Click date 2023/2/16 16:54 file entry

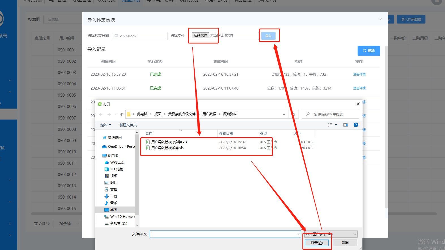233,148
